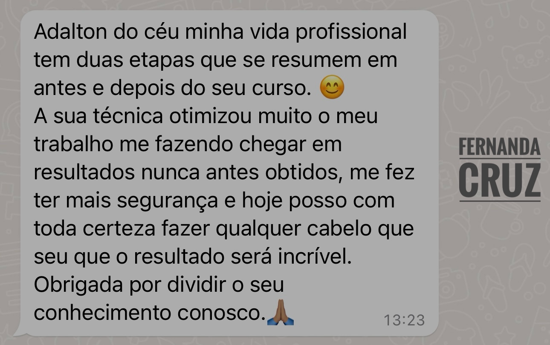Click the large CRUZ logo text
This screenshot has height=345, width=550.
pyautogui.click(x=500, y=179)
